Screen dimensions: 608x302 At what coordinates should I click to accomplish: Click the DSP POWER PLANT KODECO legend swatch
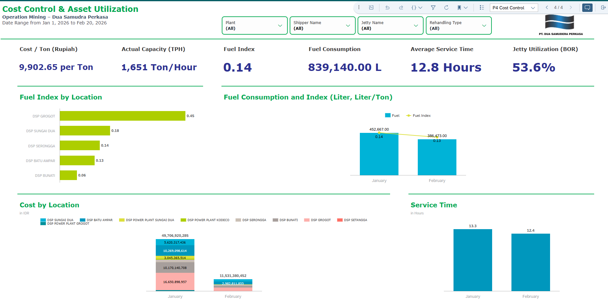(183, 220)
